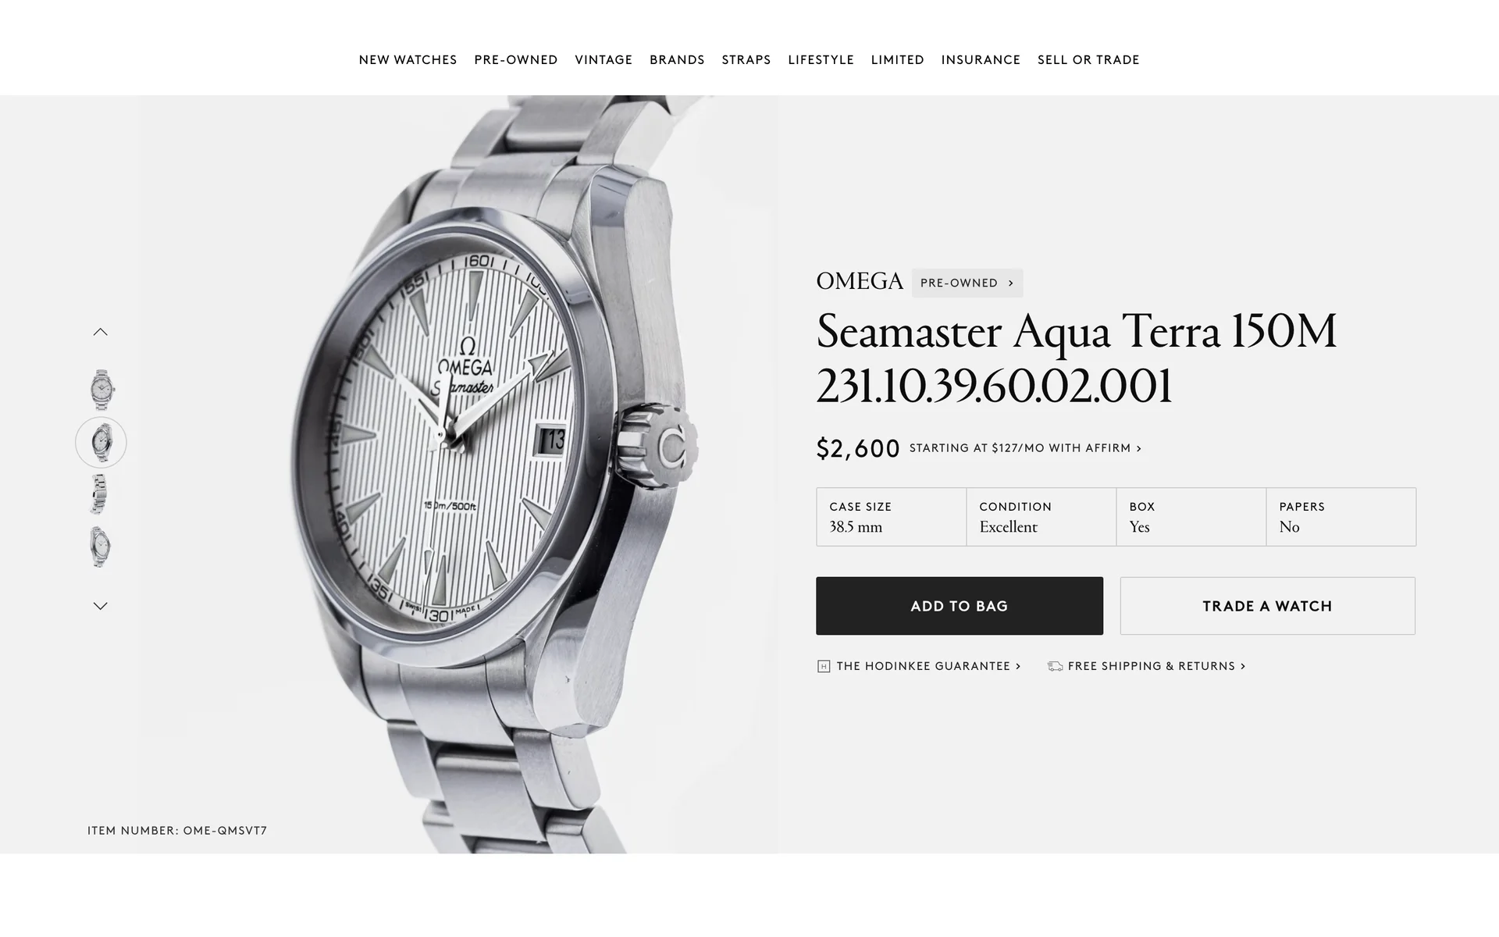This screenshot has height=937, width=1499.
Task: Click the Hodinkee Guarantee shield icon
Action: point(824,666)
